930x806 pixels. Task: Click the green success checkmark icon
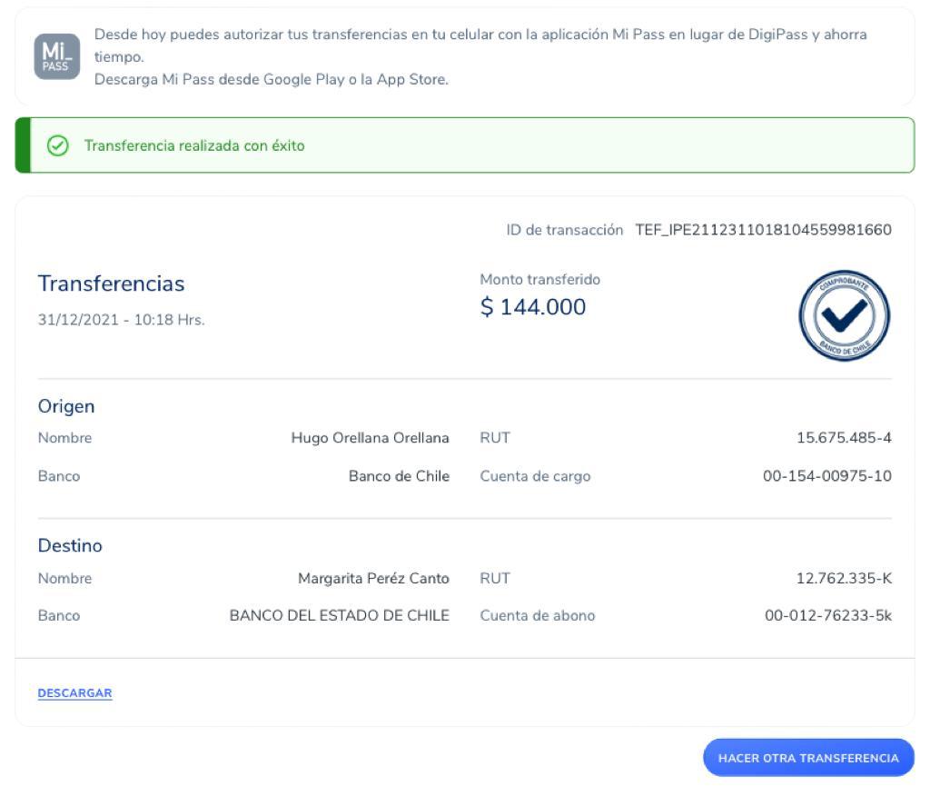(57, 145)
